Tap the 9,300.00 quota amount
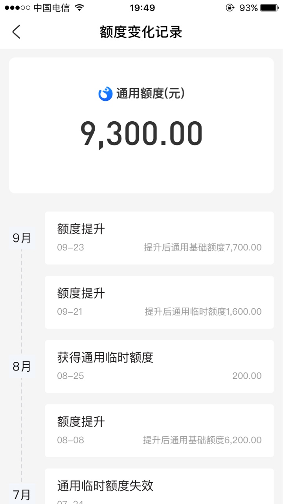283x504 pixels. [x=141, y=134]
